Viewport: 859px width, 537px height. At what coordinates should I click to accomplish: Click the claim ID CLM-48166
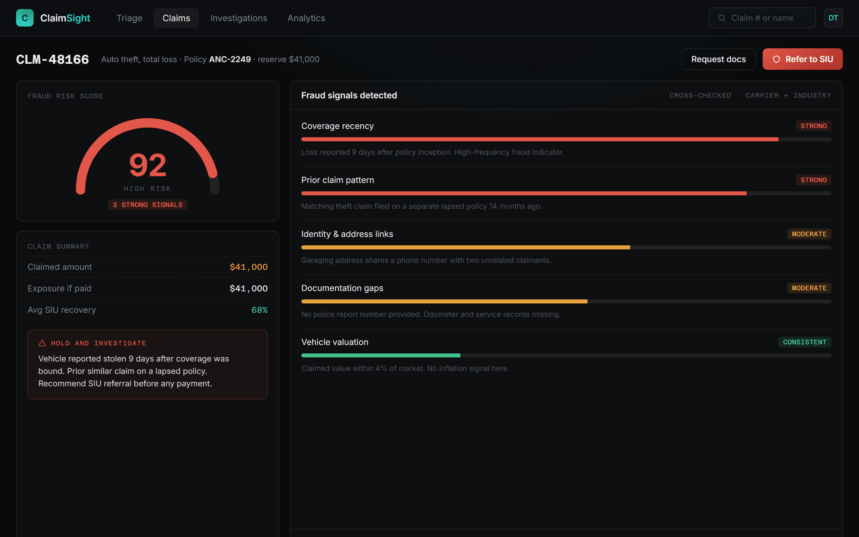[x=52, y=59]
